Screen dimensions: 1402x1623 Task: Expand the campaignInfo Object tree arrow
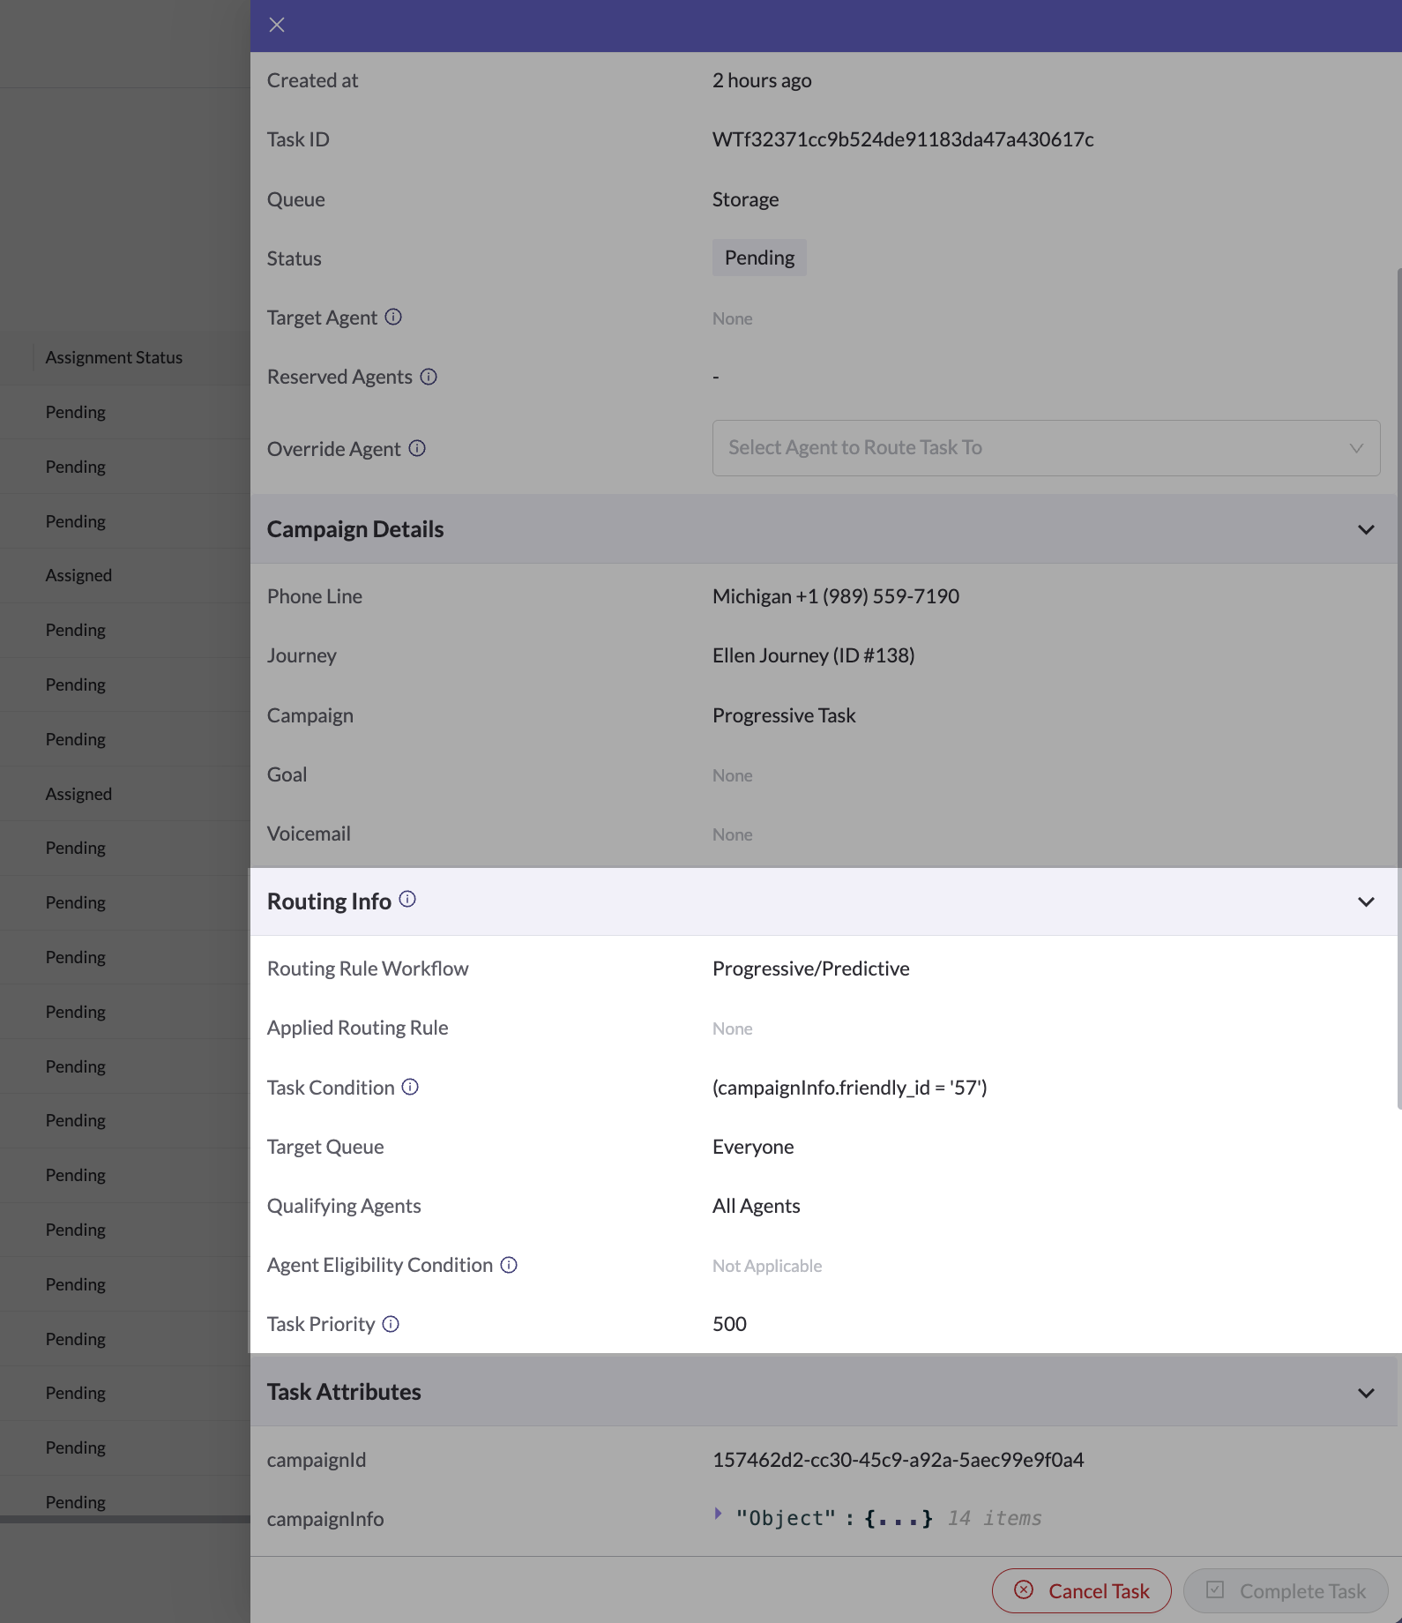pos(718,1514)
